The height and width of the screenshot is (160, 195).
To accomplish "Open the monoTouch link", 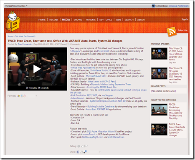I will click(89, 134).
